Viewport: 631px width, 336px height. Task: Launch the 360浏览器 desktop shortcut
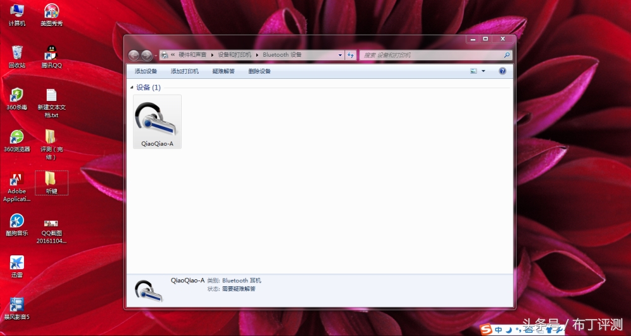(17, 141)
